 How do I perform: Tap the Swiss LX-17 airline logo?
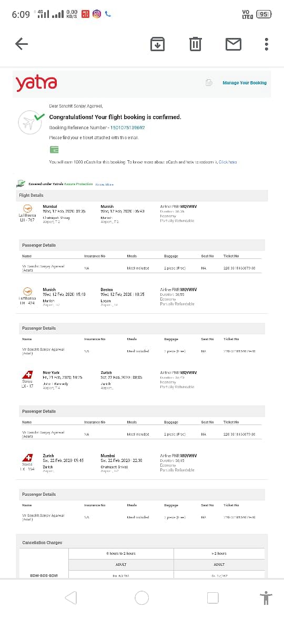pos(27,375)
